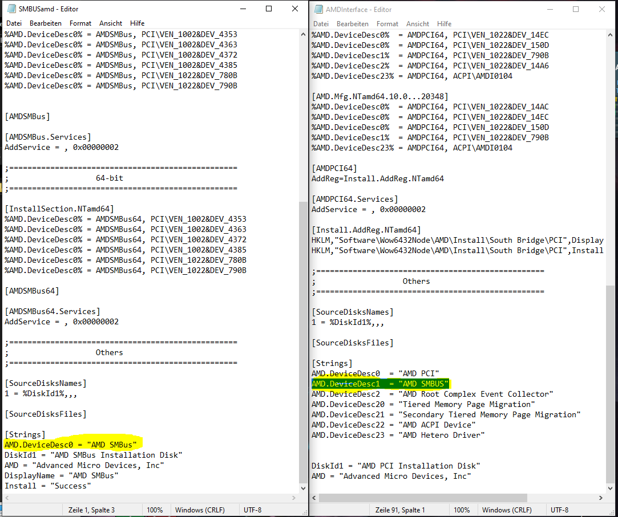Image resolution: width=618 pixels, height=517 pixels.
Task: Click line AMD.DeviceDesc23 = "AMD Hetero Driver"
Action: (x=398, y=435)
